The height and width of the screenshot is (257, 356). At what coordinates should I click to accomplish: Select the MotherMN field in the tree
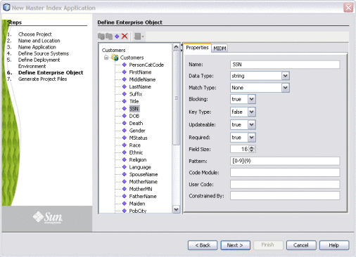click(141, 189)
